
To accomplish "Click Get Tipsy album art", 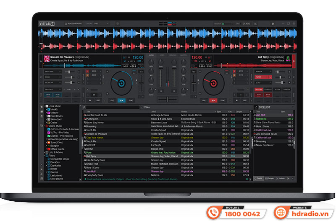I will pos(288,59).
